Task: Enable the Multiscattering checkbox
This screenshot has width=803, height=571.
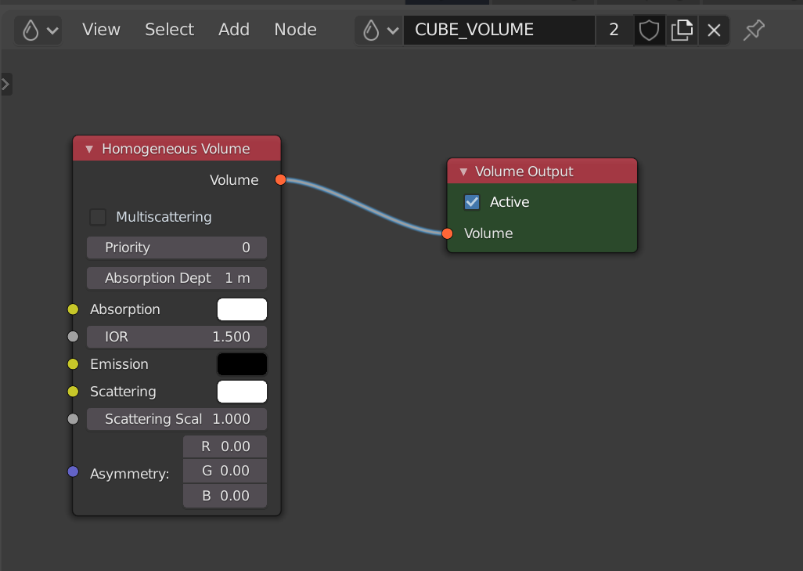Action: pos(98,217)
